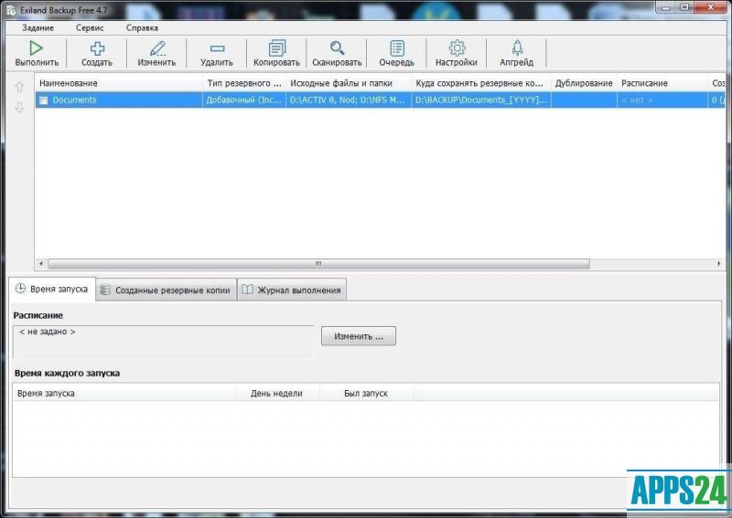Screen dimensions: 732x518
Task: Move task up with arrow
Action: [19, 87]
